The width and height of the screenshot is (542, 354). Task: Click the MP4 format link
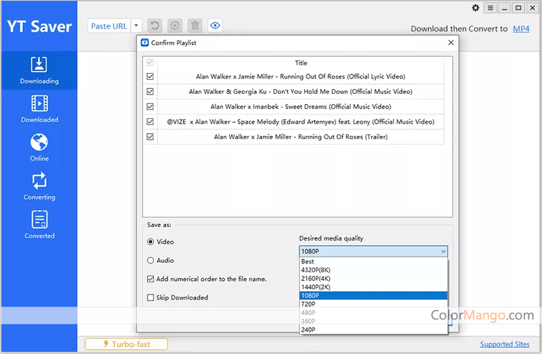(521, 28)
